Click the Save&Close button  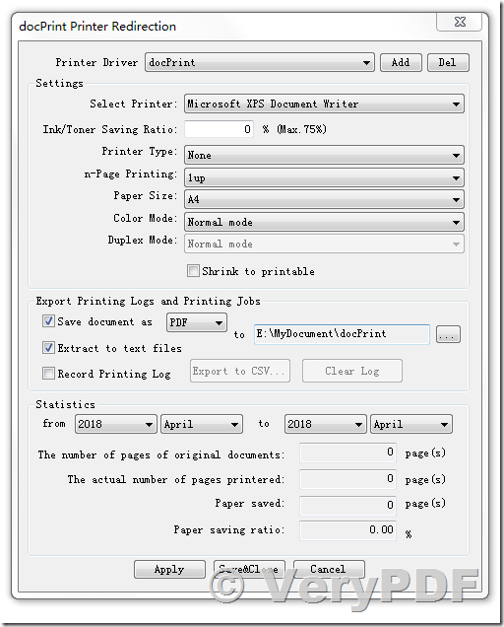coord(249,569)
